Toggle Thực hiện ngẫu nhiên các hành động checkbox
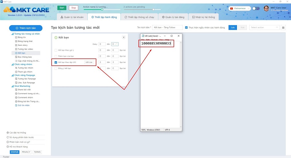The height and width of the screenshot is (158, 291). tap(186, 27)
